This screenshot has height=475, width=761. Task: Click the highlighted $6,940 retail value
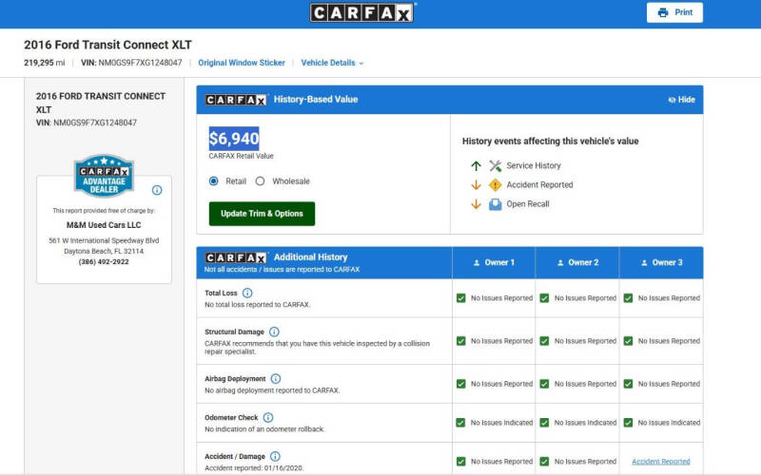(x=234, y=139)
